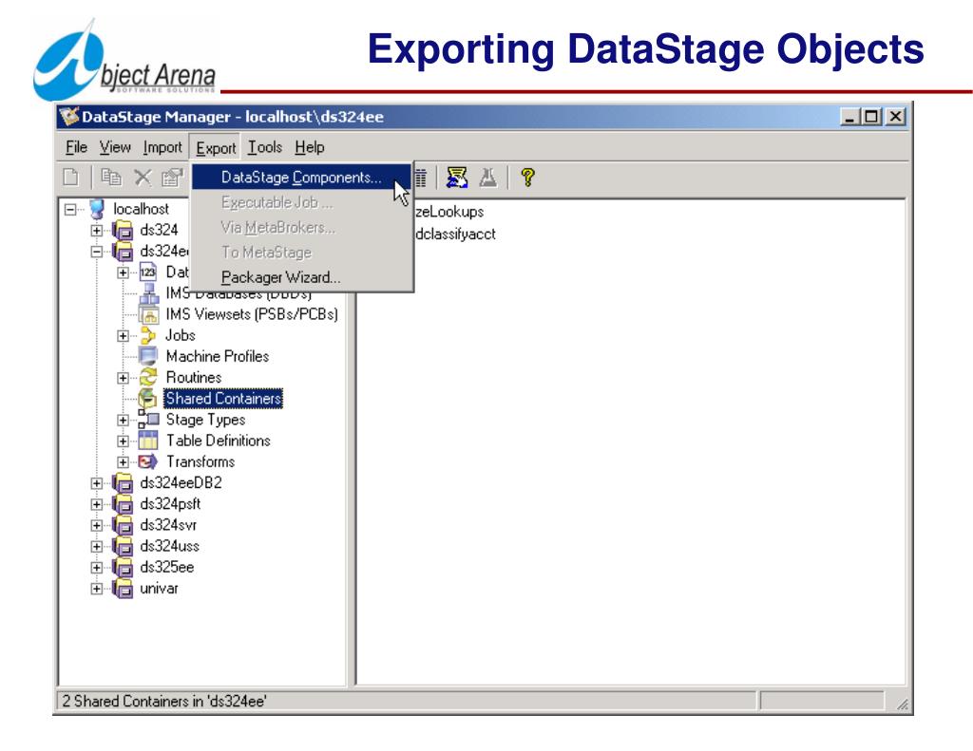Image resolution: width=973 pixels, height=751 pixels.
Task: Click the localhost server icon
Action: pyautogui.click(x=98, y=209)
